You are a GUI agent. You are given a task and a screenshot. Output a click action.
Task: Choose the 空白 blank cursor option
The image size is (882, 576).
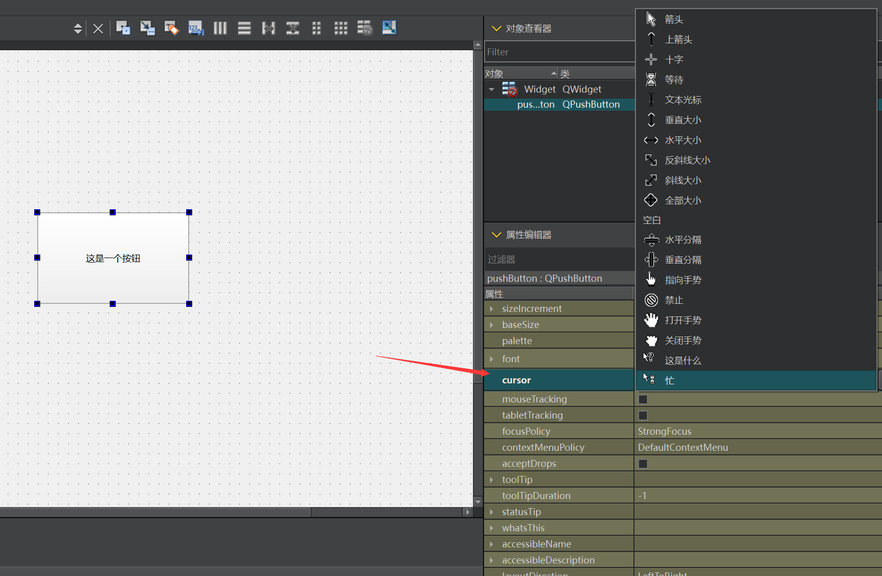[756, 220]
